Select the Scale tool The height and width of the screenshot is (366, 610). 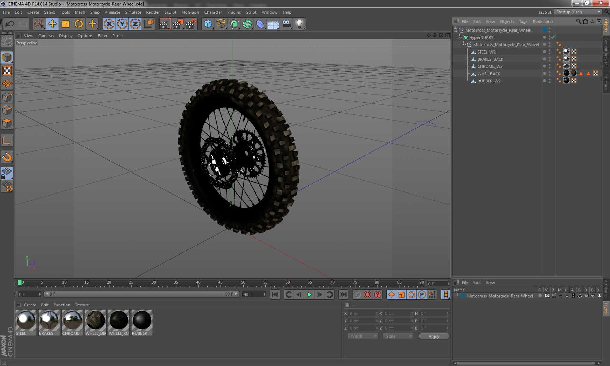point(66,24)
